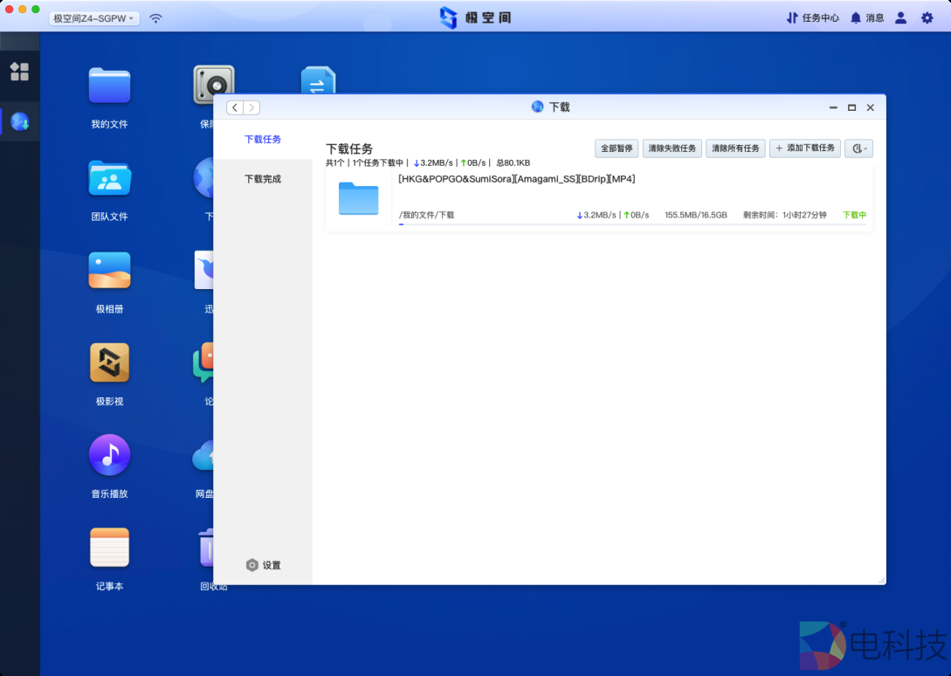Open system settings gear top right
Image resolution: width=951 pixels, height=676 pixels.
927,17
